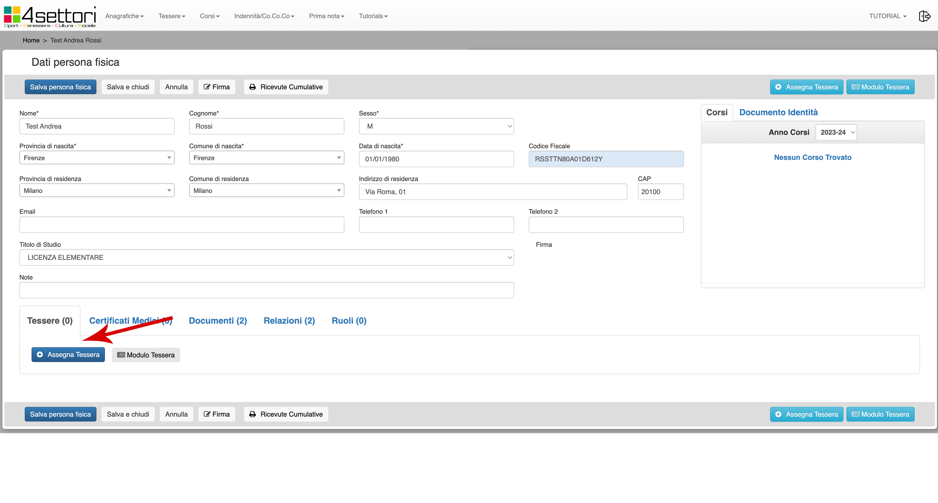Expand the Provincia di nascita combo box

[97, 158]
